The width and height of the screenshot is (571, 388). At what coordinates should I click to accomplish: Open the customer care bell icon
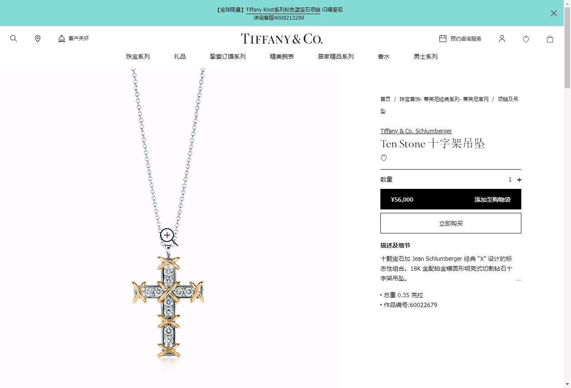coord(62,39)
